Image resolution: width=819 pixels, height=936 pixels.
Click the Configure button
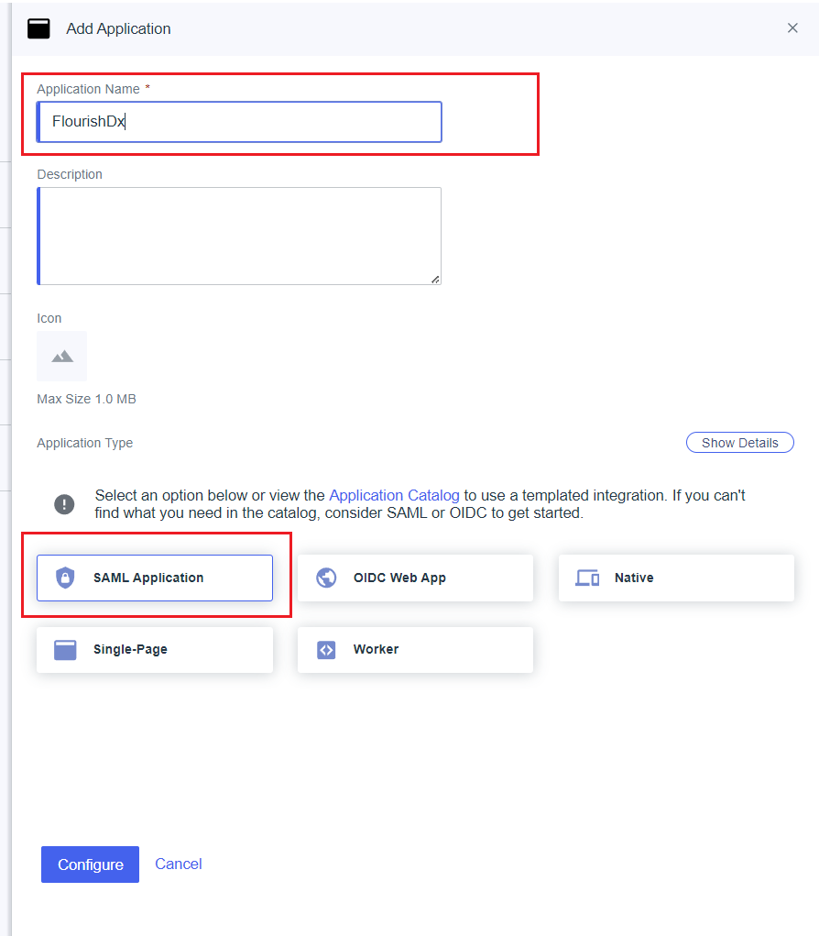point(90,864)
